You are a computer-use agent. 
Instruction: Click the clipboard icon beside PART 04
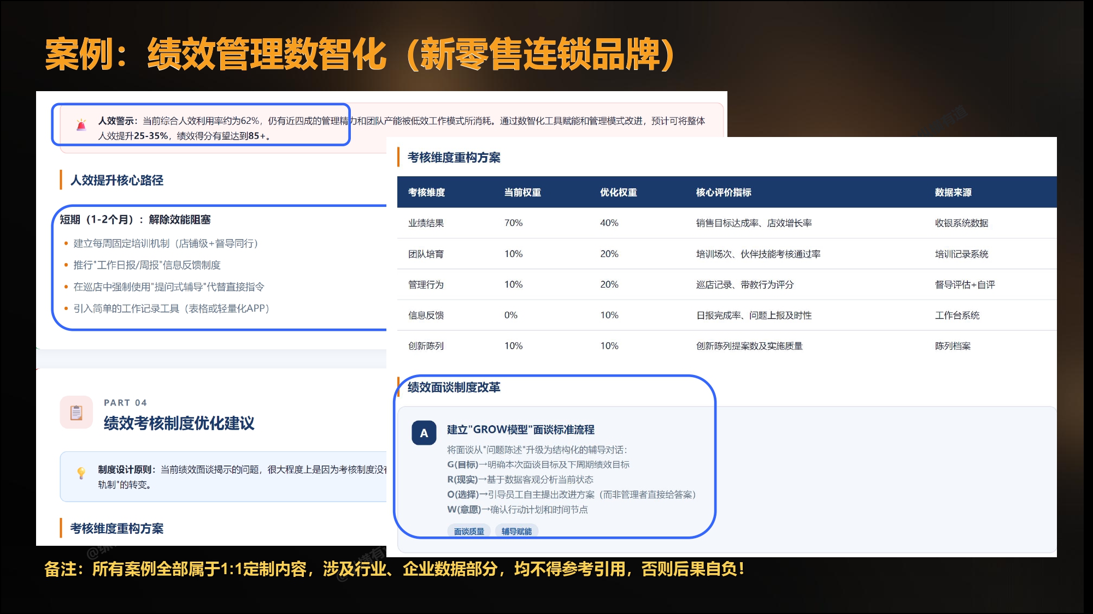click(77, 412)
